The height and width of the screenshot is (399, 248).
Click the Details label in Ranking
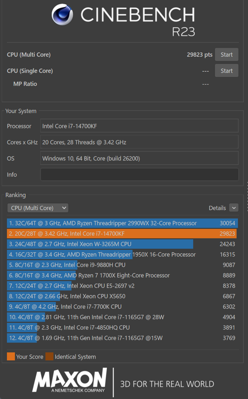[217, 208]
